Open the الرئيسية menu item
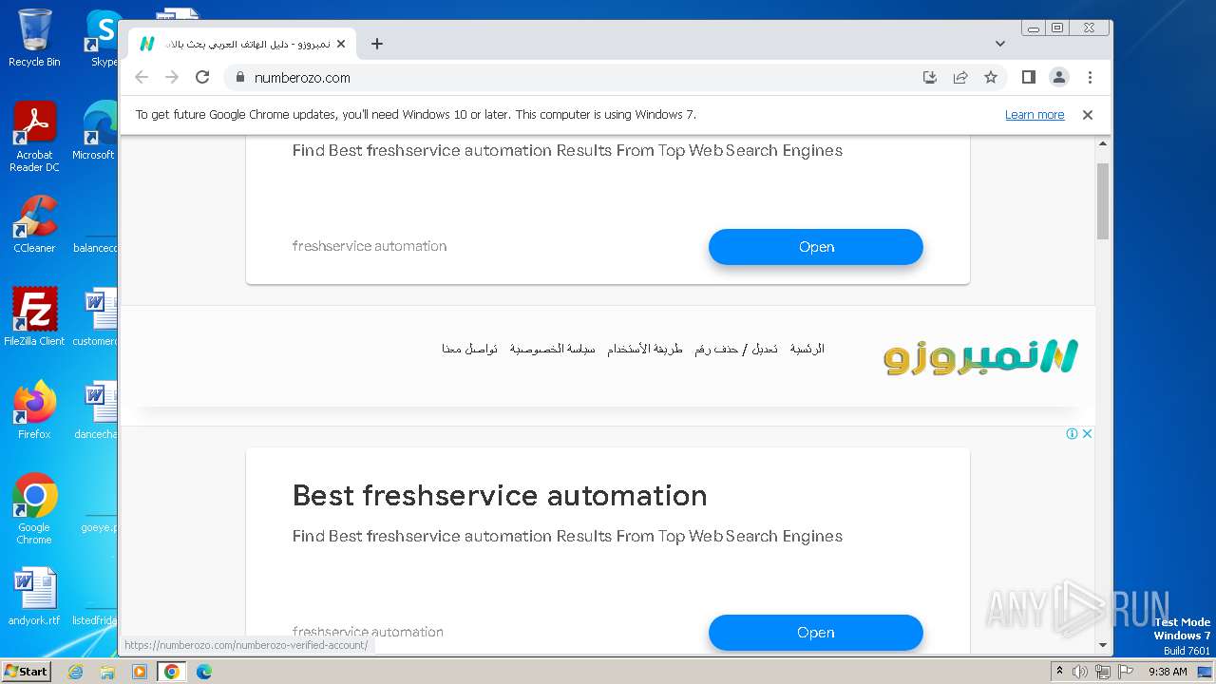Viewport: 1216px width, 684px height. point(807,349)
